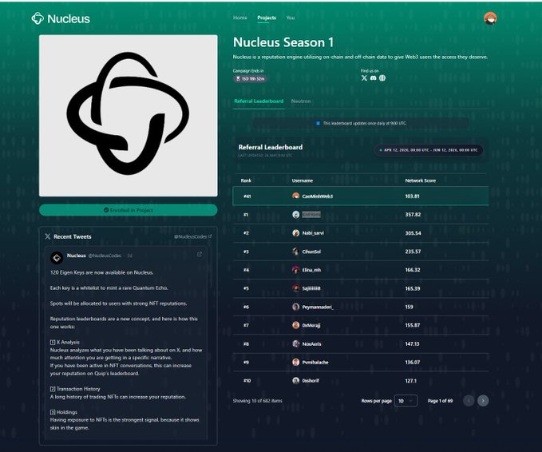Open the Rows per page dropdown

pyautogui.click(x=406, y=401)
